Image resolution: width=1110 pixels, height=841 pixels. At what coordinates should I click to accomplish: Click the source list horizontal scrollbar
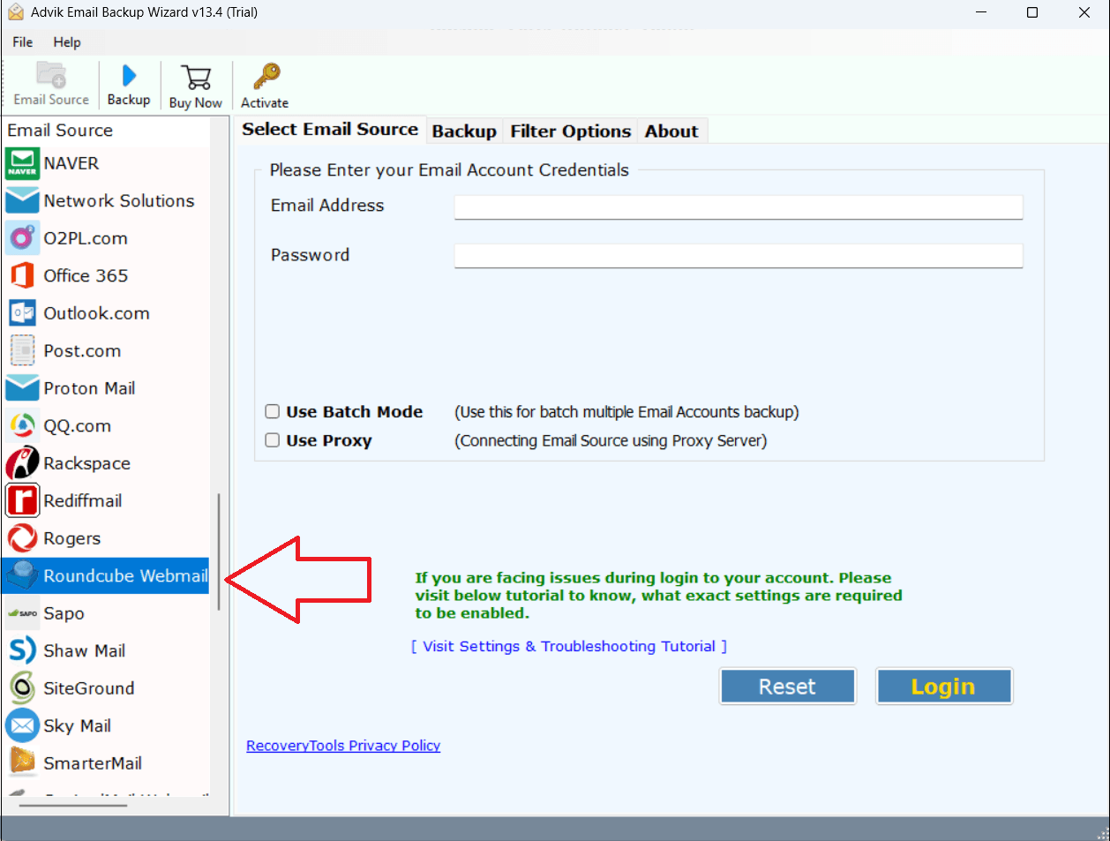(x=73, y=804)
